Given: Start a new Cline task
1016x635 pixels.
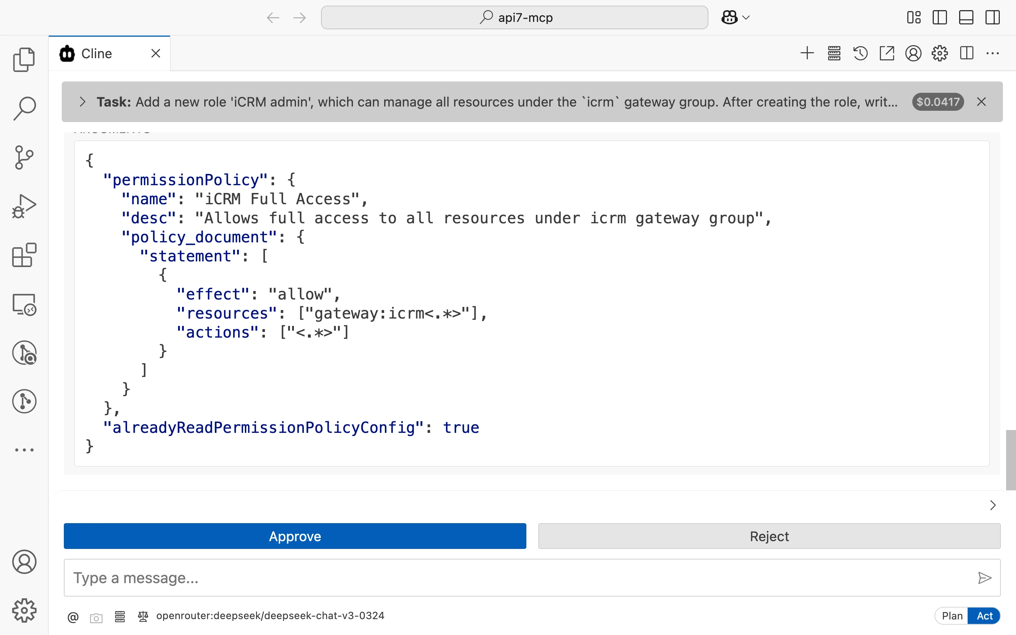Looking at the screenshot, I should pyautogui.click(x=807, y=53).
